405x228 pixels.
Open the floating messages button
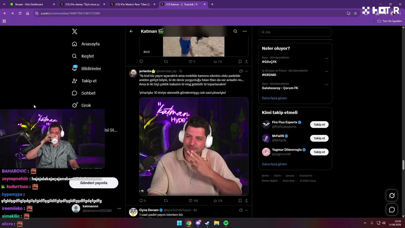coord(392,210)
